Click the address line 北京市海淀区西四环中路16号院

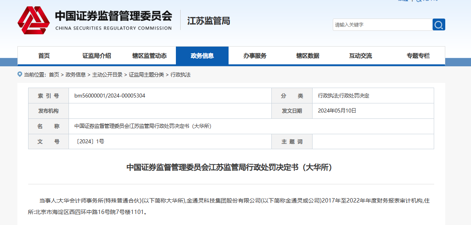88,212
